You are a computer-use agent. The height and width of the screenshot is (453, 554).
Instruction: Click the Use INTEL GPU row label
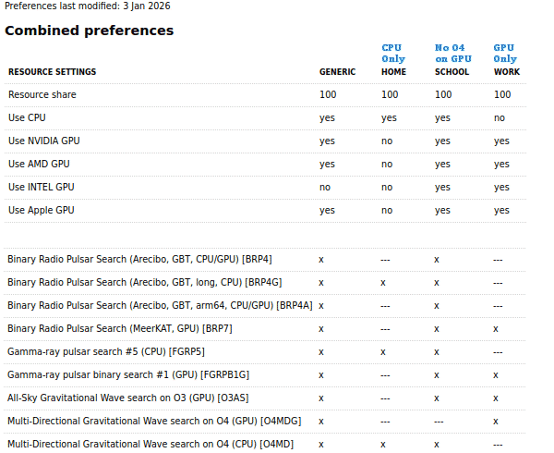click(x=41, y=188)
